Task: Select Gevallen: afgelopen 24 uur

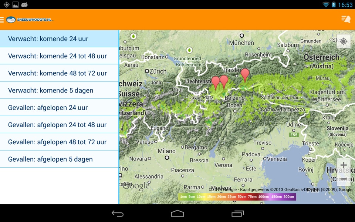Action: point(59,108)
